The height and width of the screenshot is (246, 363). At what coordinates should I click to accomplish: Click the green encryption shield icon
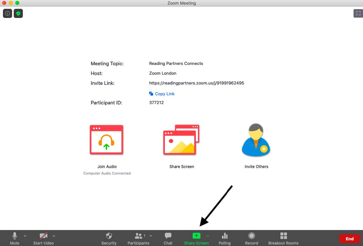coord(18,13)
